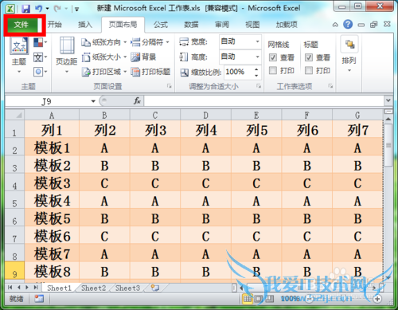This screenshot has height=310, width=398.
Task: Open the 页面设置 dialog launcher
Action: coord(169,86)
